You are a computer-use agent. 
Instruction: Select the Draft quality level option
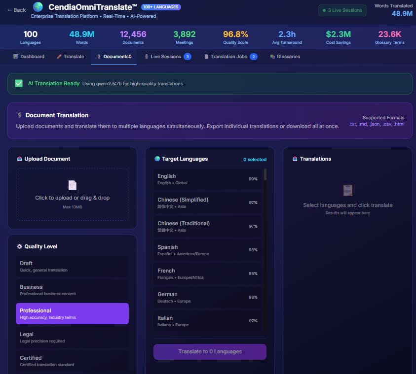pyautogui.click(x=72, y=266)
